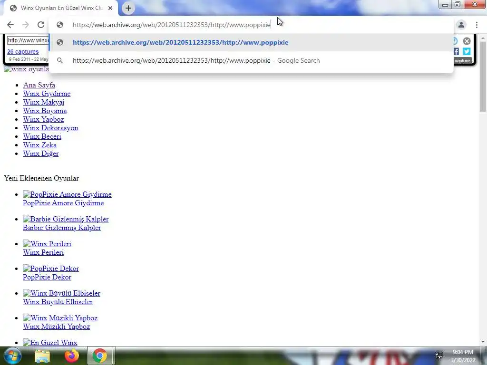Viewport: 487px width, 365px height.
Task: Go back with the browser back arrow
Action: (10, 25)
